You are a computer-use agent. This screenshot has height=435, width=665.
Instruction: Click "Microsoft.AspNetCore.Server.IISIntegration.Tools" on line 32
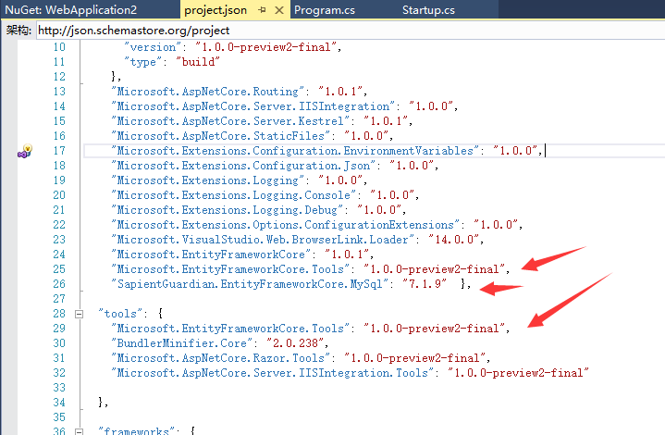pyautogui.click(x=272, y=374)
